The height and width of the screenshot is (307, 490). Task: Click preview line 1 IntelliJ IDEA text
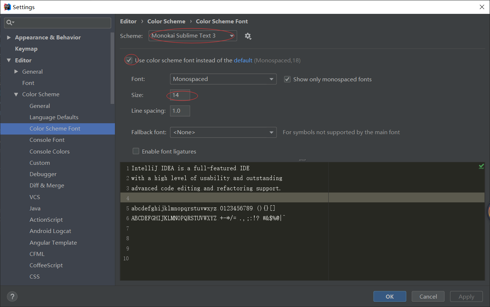pos(190,168)
